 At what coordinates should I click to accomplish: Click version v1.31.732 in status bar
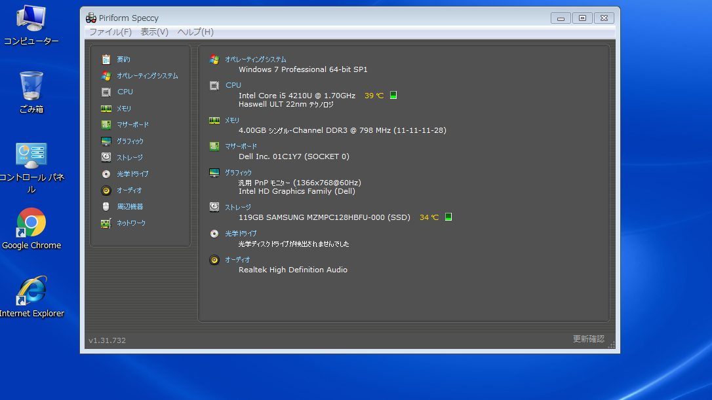click(x=107, y=340)
